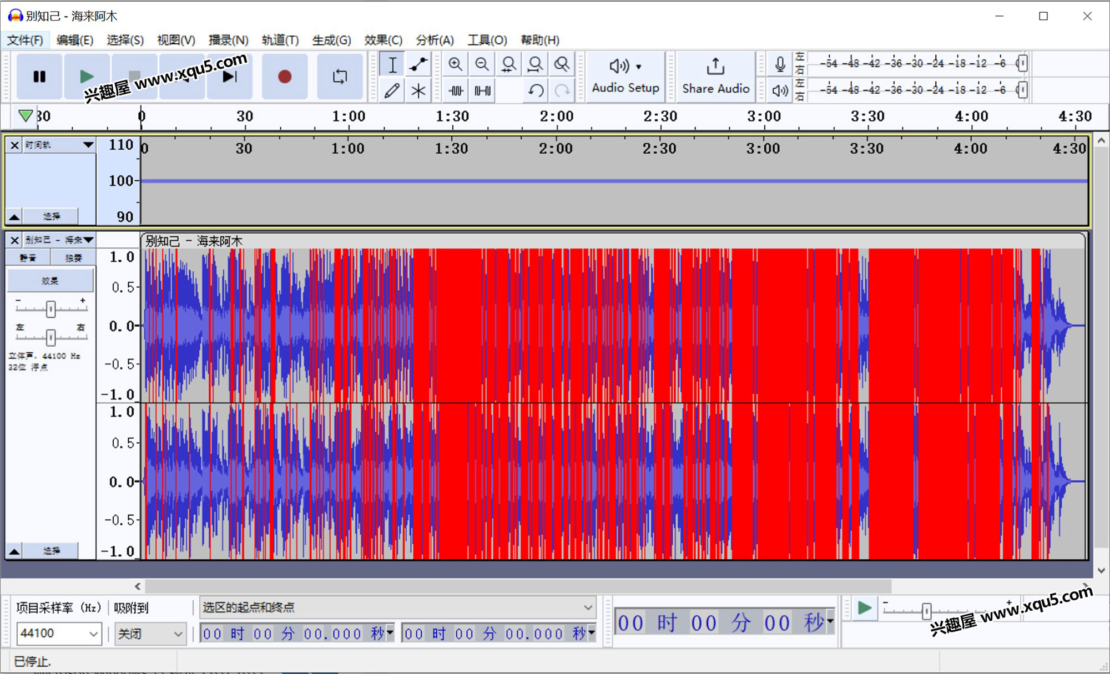Open the Audio Setup dropdown

click(x=625, y=77)
